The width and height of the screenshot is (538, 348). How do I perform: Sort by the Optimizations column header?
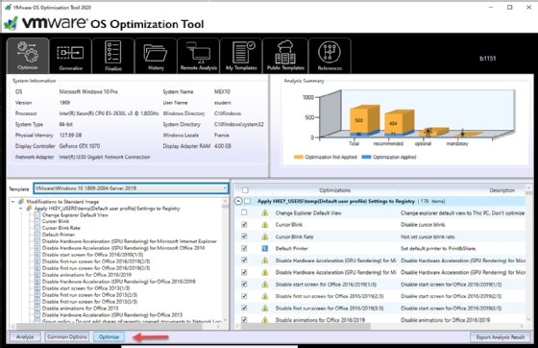click(x=334, y=190)
